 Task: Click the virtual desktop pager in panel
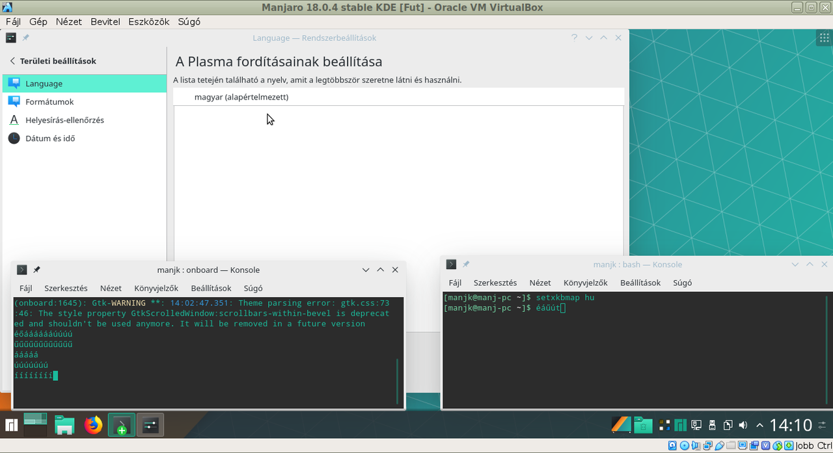tap(35, 425)
